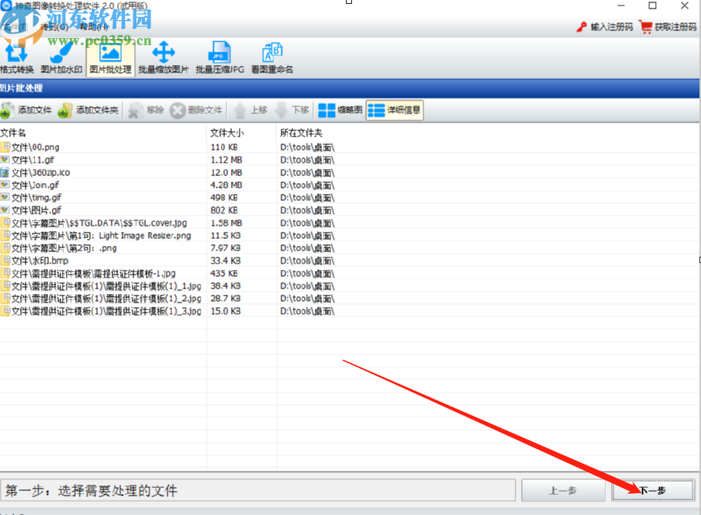Click the 获取注册码 get code button

coord(667,26)
